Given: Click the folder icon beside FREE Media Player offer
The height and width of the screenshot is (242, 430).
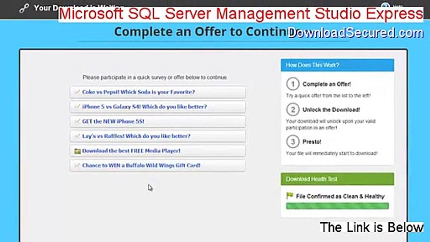Looking at the screenshot, I should pos(77,151).
